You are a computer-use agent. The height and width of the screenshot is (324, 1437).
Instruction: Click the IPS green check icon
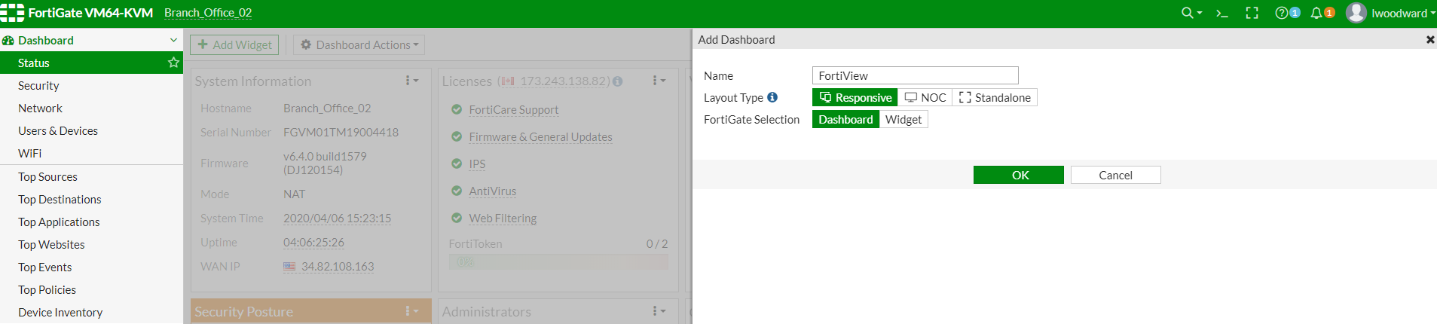point(457,164)
